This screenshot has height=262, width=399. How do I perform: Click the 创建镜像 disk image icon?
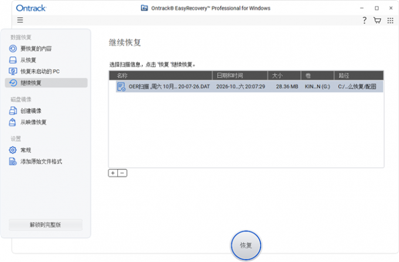coord(13,111)
